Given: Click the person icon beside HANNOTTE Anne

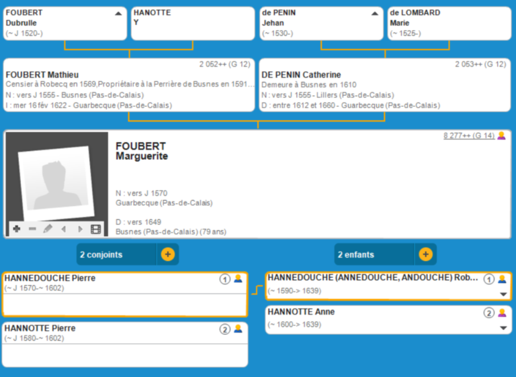Looking at the screenshot, I should point(501,313).
